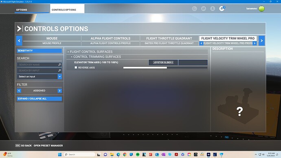Open Microsoft Edge from taskbar
Image resolution: width=281 pixels, height=158 pixels.
[x=118, y=154]
